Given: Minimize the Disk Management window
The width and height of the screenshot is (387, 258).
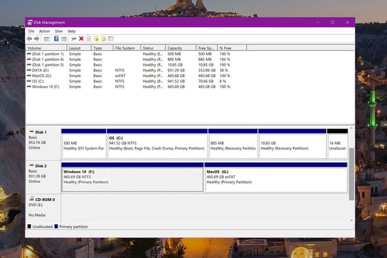Looking at the screenshot, I should 318,22.
